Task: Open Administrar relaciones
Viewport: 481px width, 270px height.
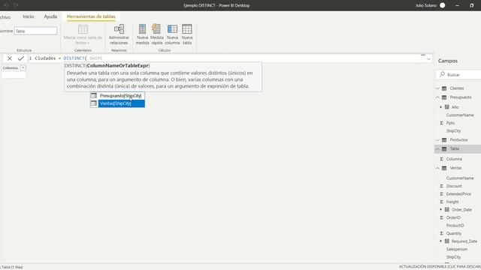Action: click(x=119, y=34)
